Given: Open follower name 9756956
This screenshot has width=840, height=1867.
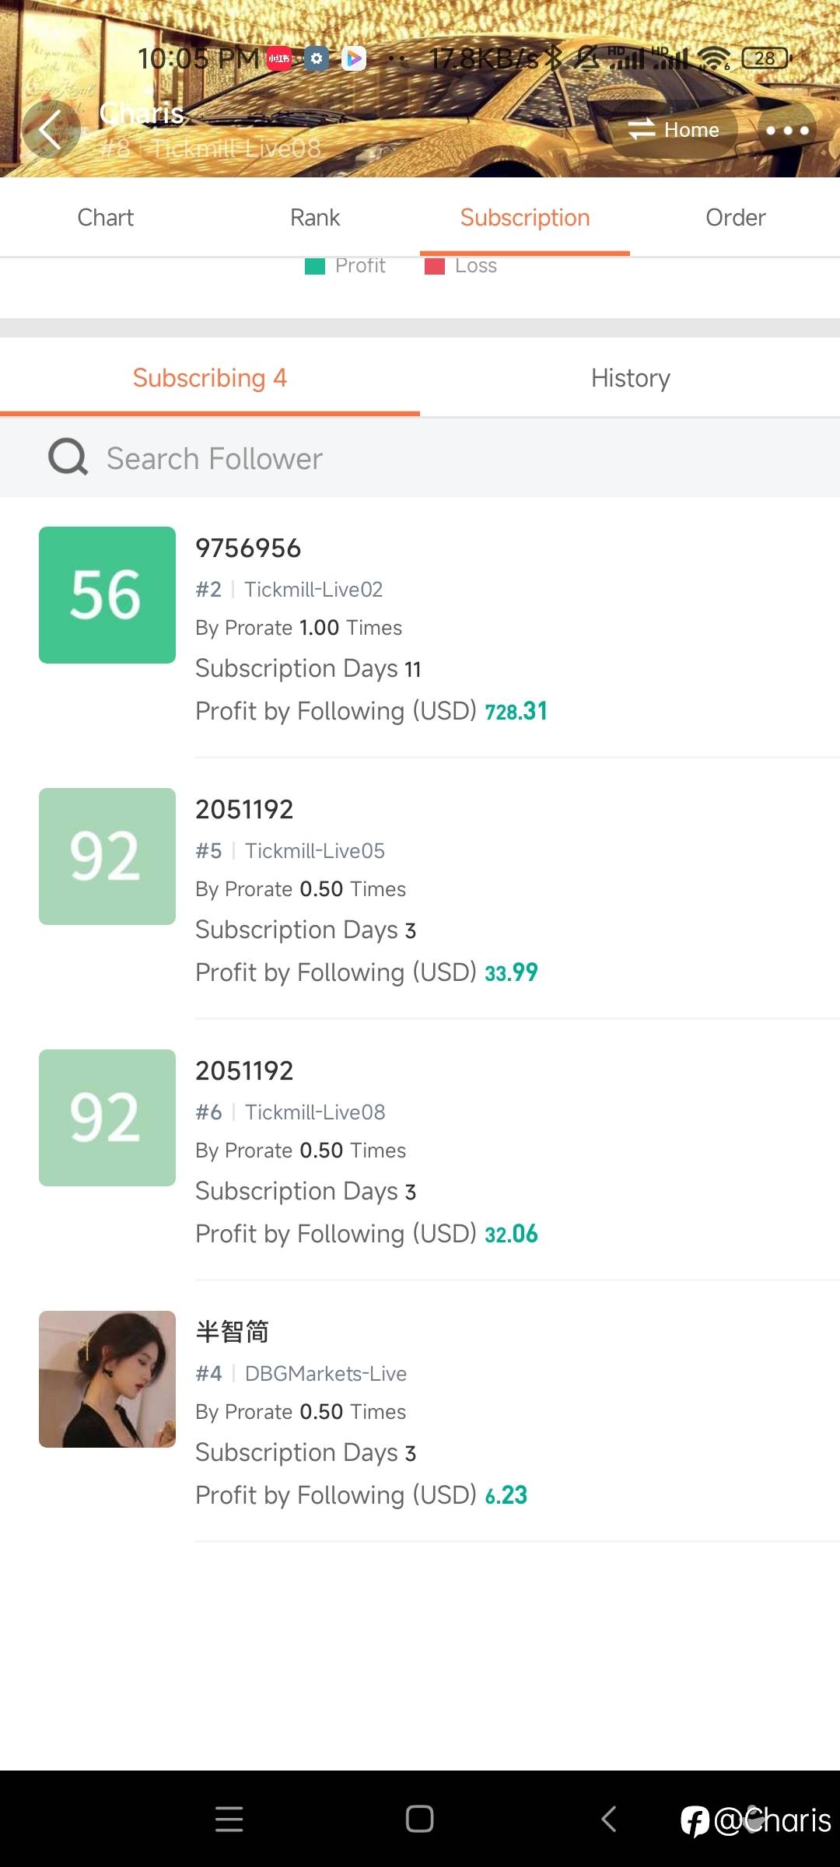Looking at the screenshot, I should coord(248,548).
